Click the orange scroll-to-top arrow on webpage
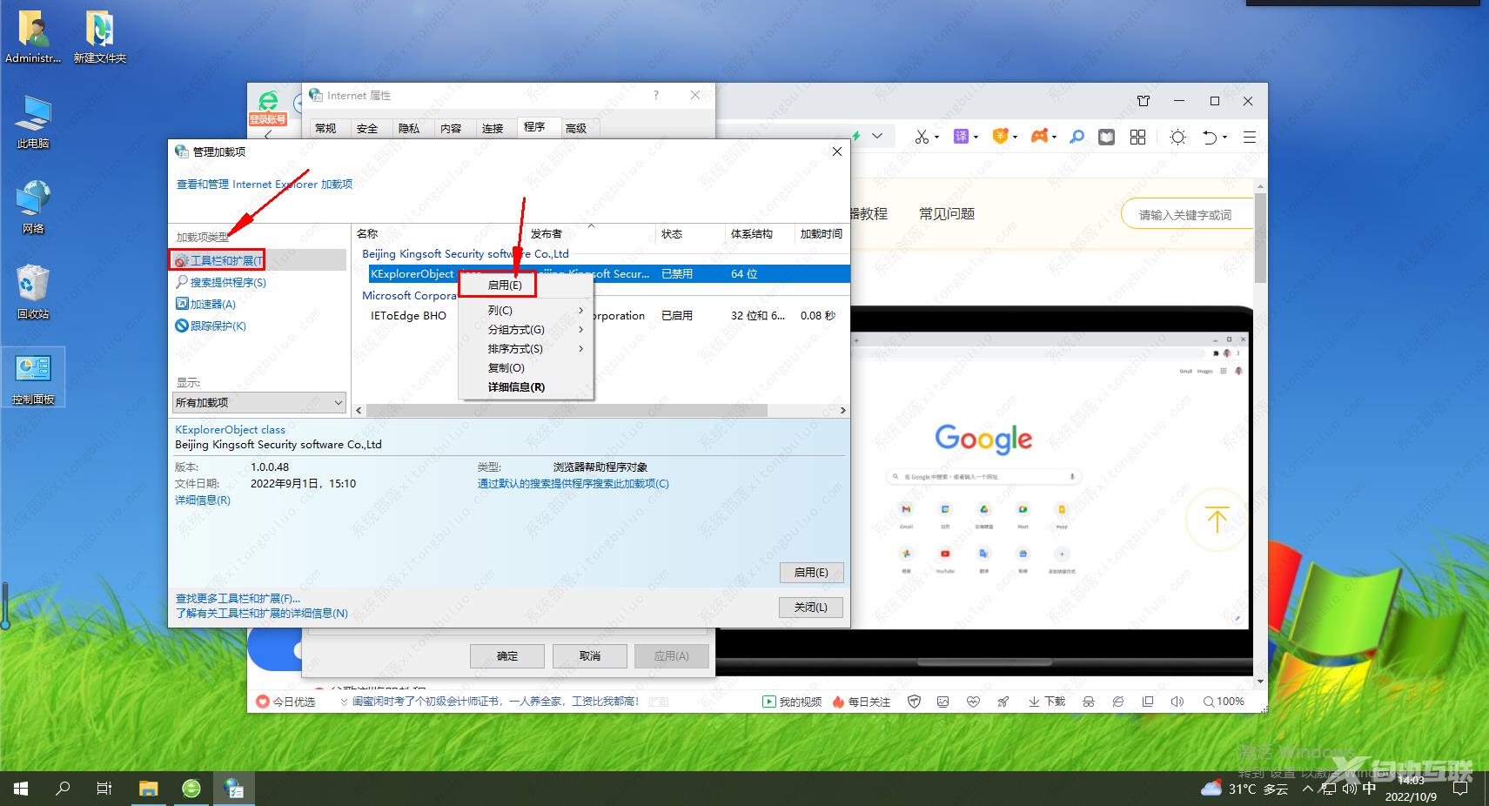This screenshot has width=1489, height=806. (1217, 520)
